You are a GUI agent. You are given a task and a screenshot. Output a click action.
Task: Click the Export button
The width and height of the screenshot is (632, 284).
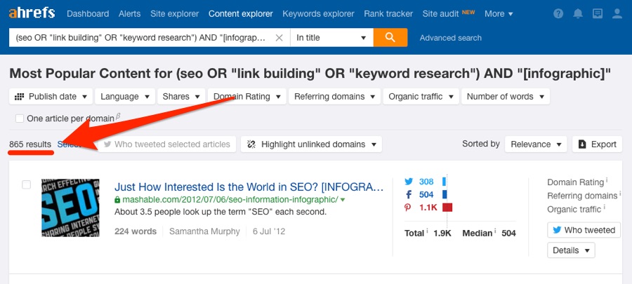[597, 144]
